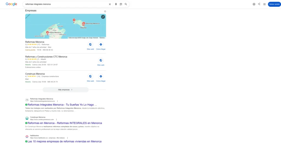Click the Construye Menorca site favicon
This screenshot has height=143, width=281.
(27, 118)
